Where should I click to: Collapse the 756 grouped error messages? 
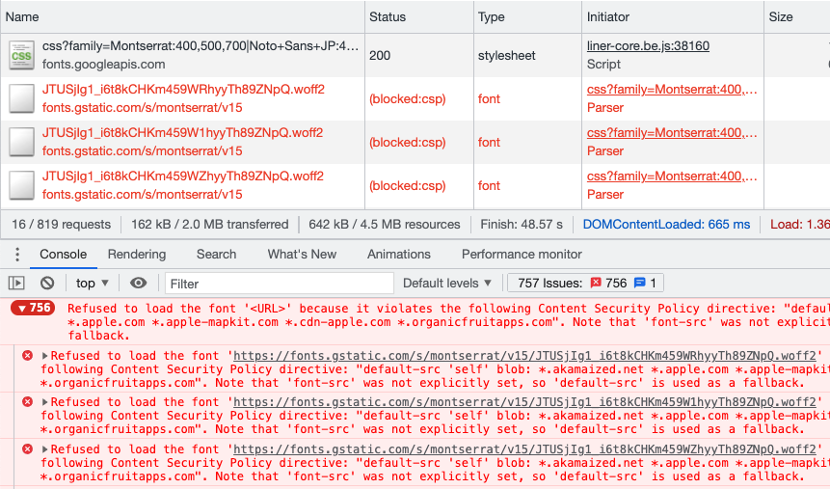pos(33,308)
